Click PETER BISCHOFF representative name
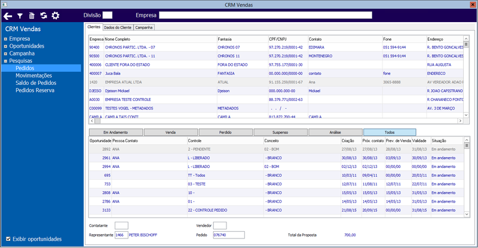This screenshot has height=248, width=478. tap(143, 235)
